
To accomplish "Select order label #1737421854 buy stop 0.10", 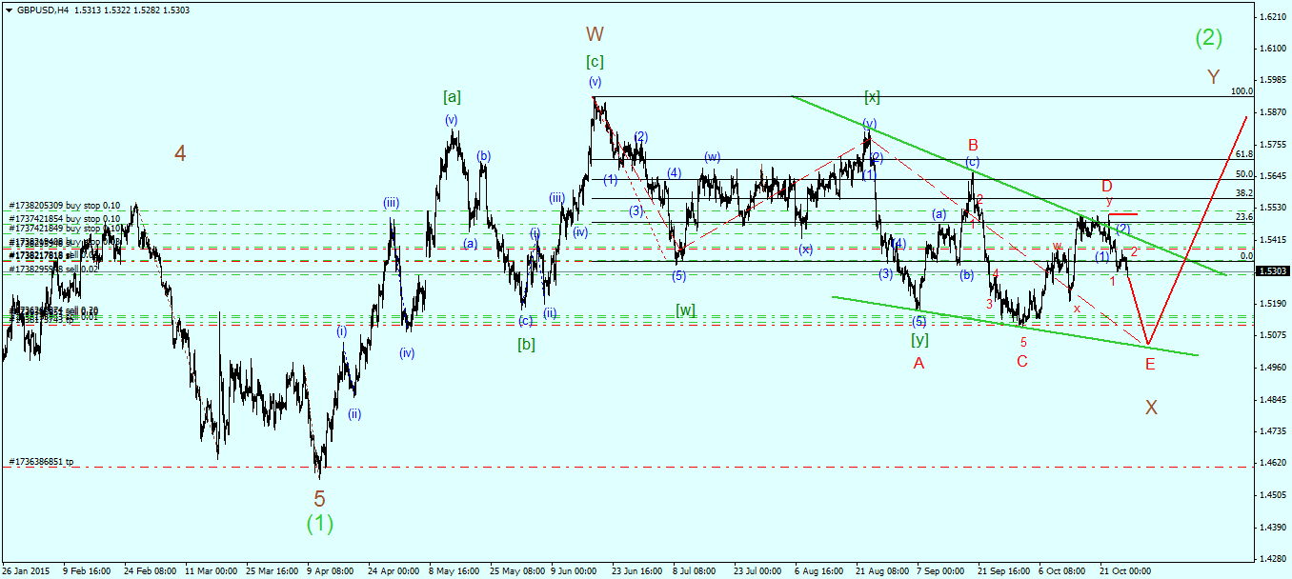I will point(65,218).
